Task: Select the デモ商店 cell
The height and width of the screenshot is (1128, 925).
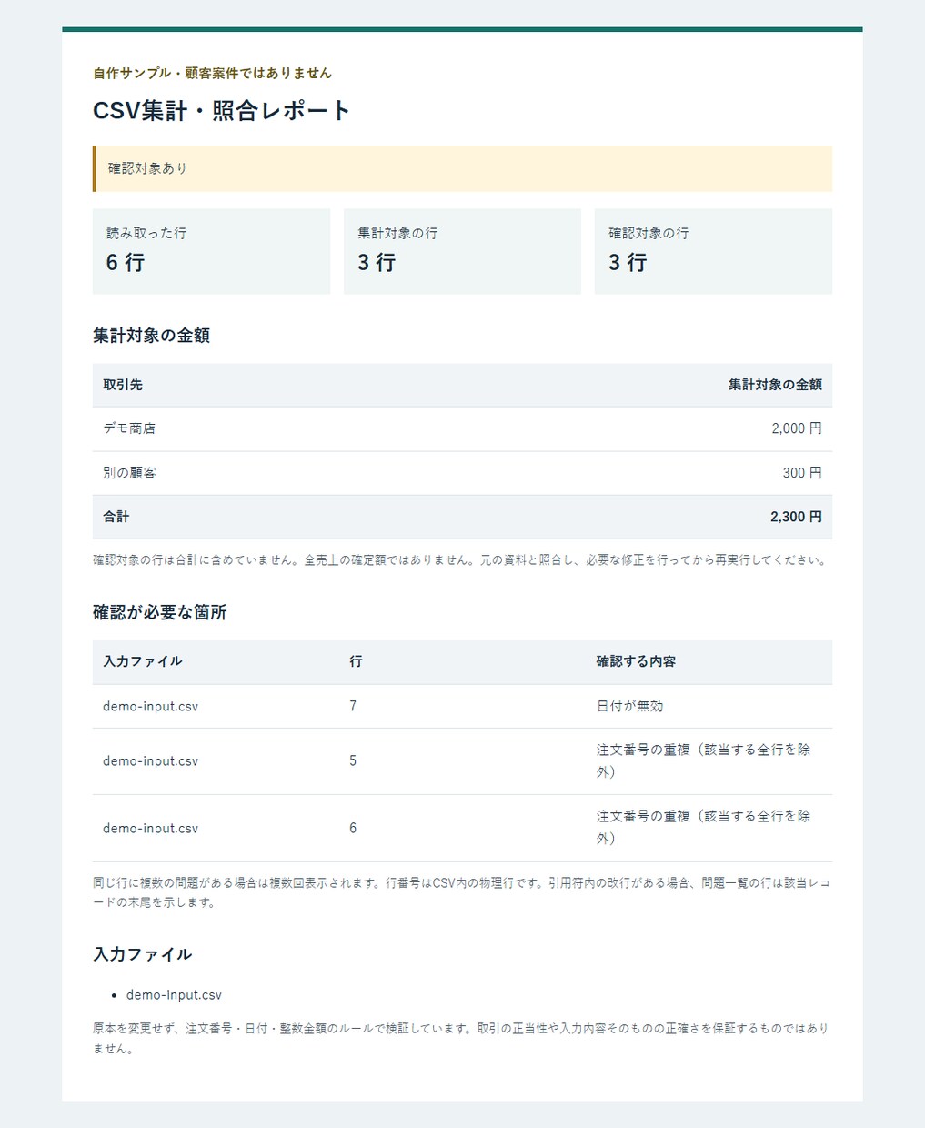Action: pyautogui.click(x=129, y=428)
